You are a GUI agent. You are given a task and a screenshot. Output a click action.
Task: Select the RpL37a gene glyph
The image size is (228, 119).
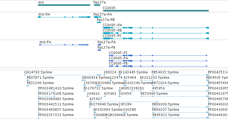pyautogui.click(x=97, y=5)
